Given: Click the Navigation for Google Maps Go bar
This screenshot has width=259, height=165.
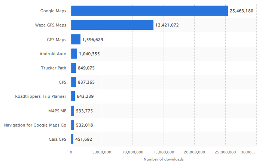Looking at the screenshot, I should pos(73,125).
